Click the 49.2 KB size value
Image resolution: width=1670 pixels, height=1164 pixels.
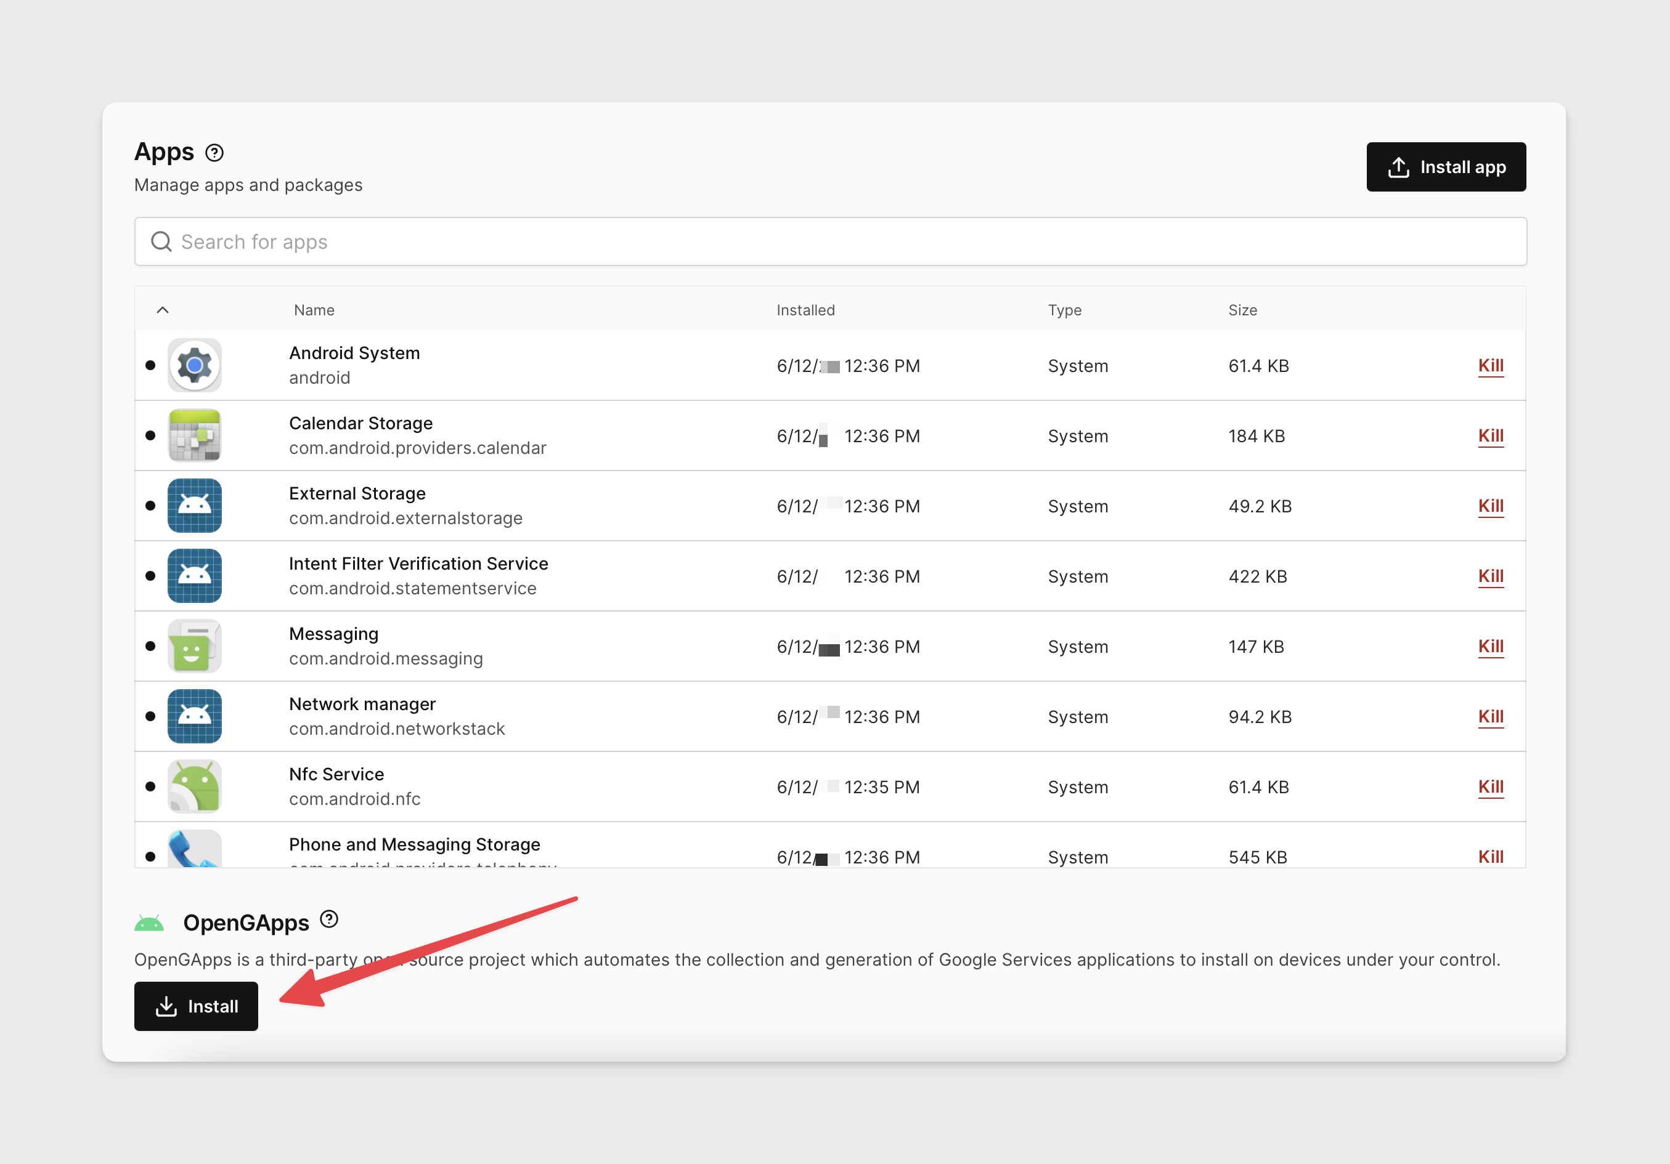tap(1260, 506)
